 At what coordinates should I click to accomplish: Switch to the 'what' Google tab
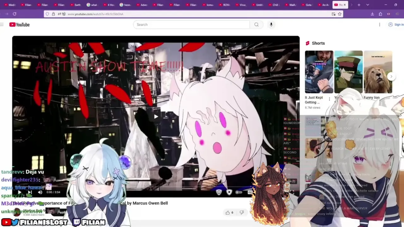(x=92, y=5)
